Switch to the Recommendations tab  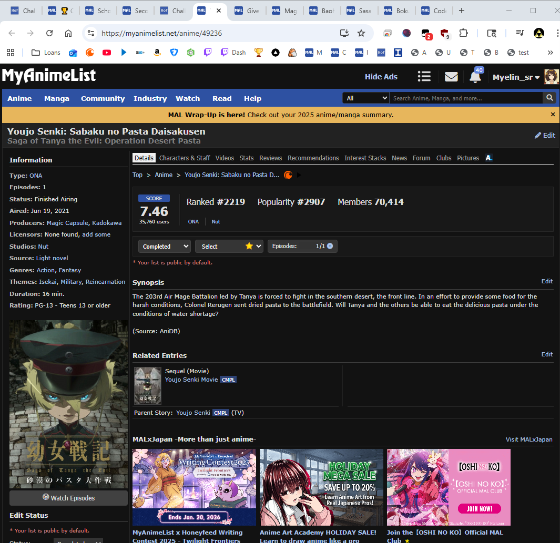click(313, 158)
